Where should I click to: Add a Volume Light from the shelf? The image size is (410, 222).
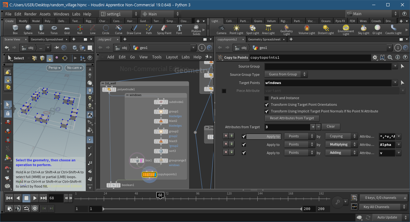coord(307,30)
